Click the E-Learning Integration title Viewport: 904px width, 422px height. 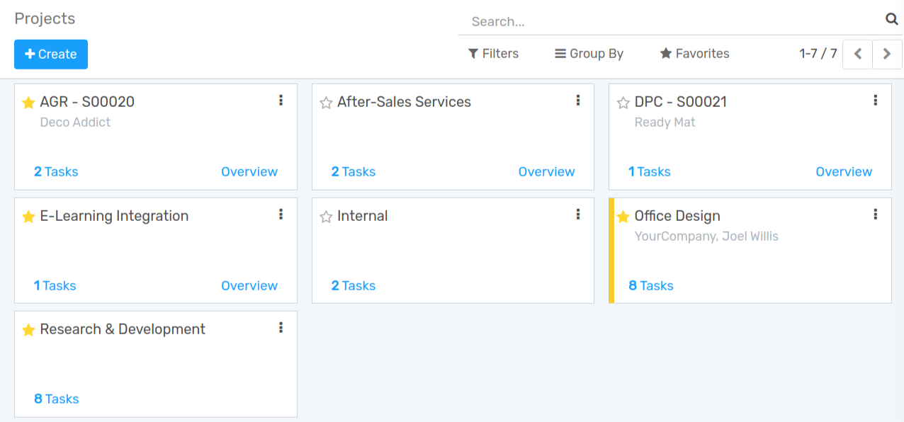(114, 216)
